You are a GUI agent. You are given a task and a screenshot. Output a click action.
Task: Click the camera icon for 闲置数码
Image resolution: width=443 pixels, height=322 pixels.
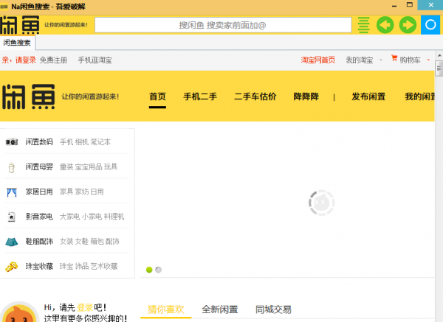point(12,141)
